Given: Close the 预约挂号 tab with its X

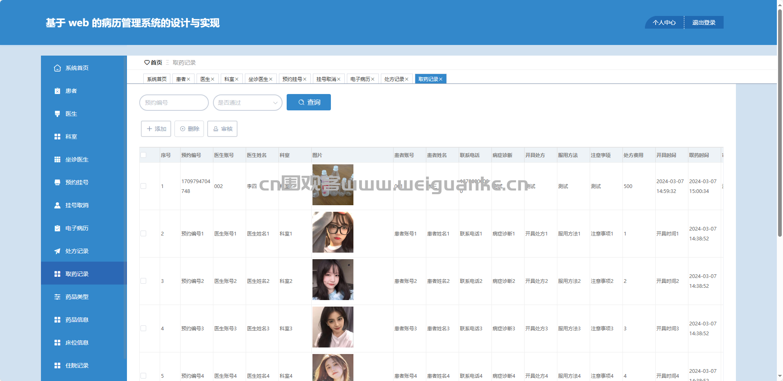Looking at the screenshot, I should coord(305,79).
